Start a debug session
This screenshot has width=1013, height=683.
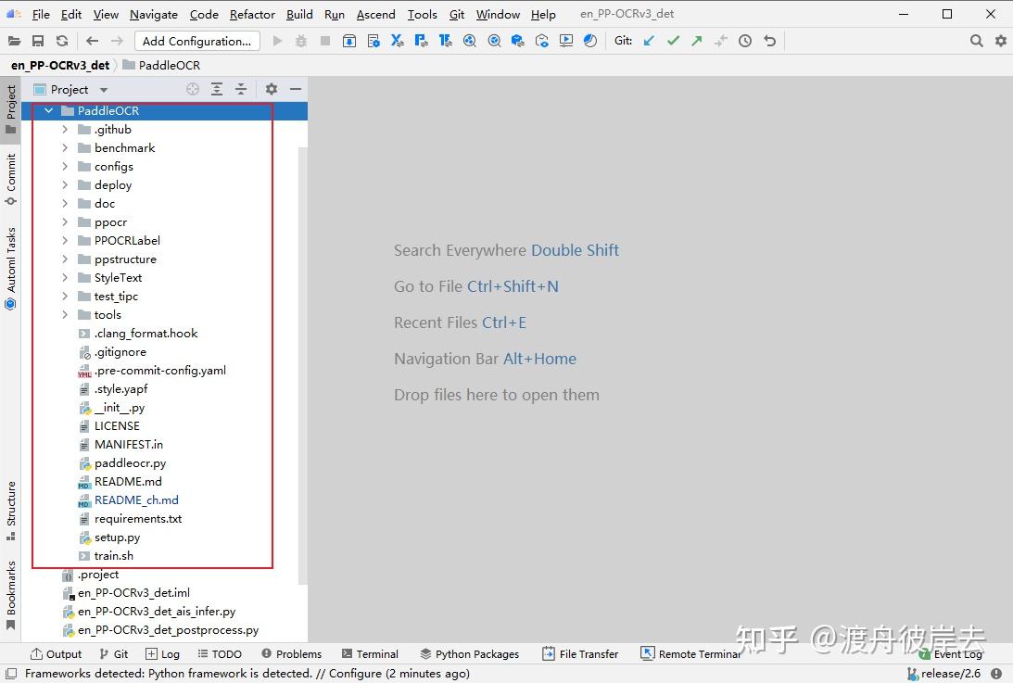(x=299, y=41)
